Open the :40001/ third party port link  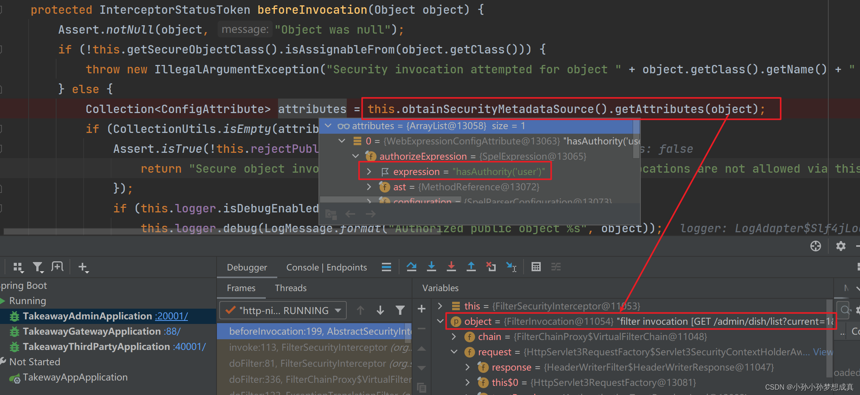tap(189, 346)
